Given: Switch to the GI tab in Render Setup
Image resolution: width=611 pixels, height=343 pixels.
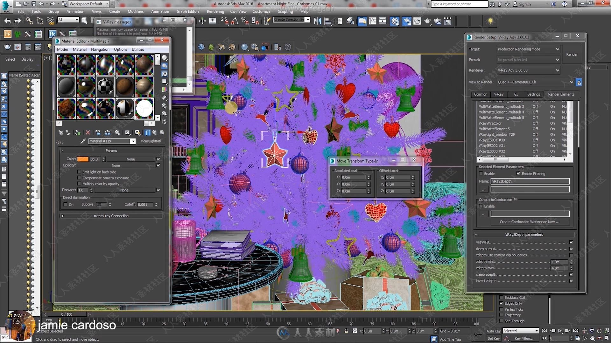Looking at the screenshot, I should click(516, 94).
